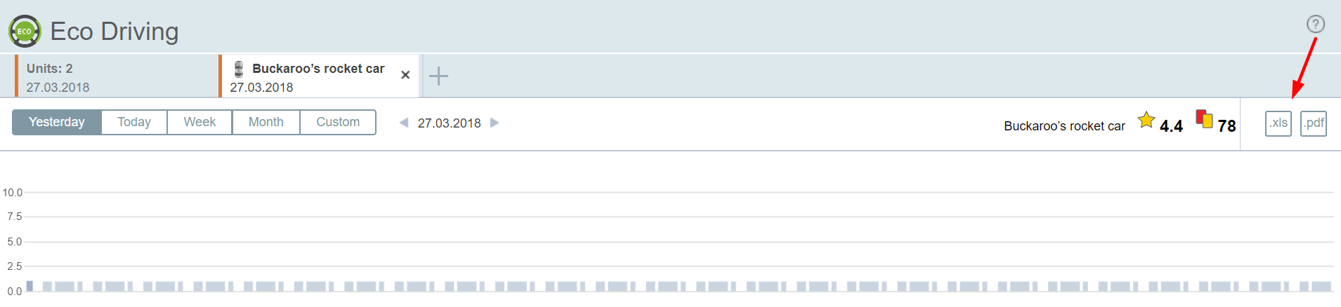Click the car unit icon in tab

pos(239,69)
